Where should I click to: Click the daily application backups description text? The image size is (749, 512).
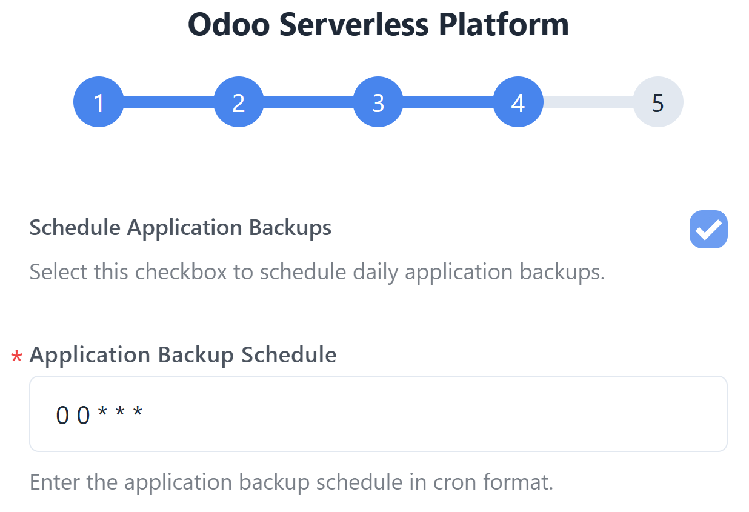318,272
